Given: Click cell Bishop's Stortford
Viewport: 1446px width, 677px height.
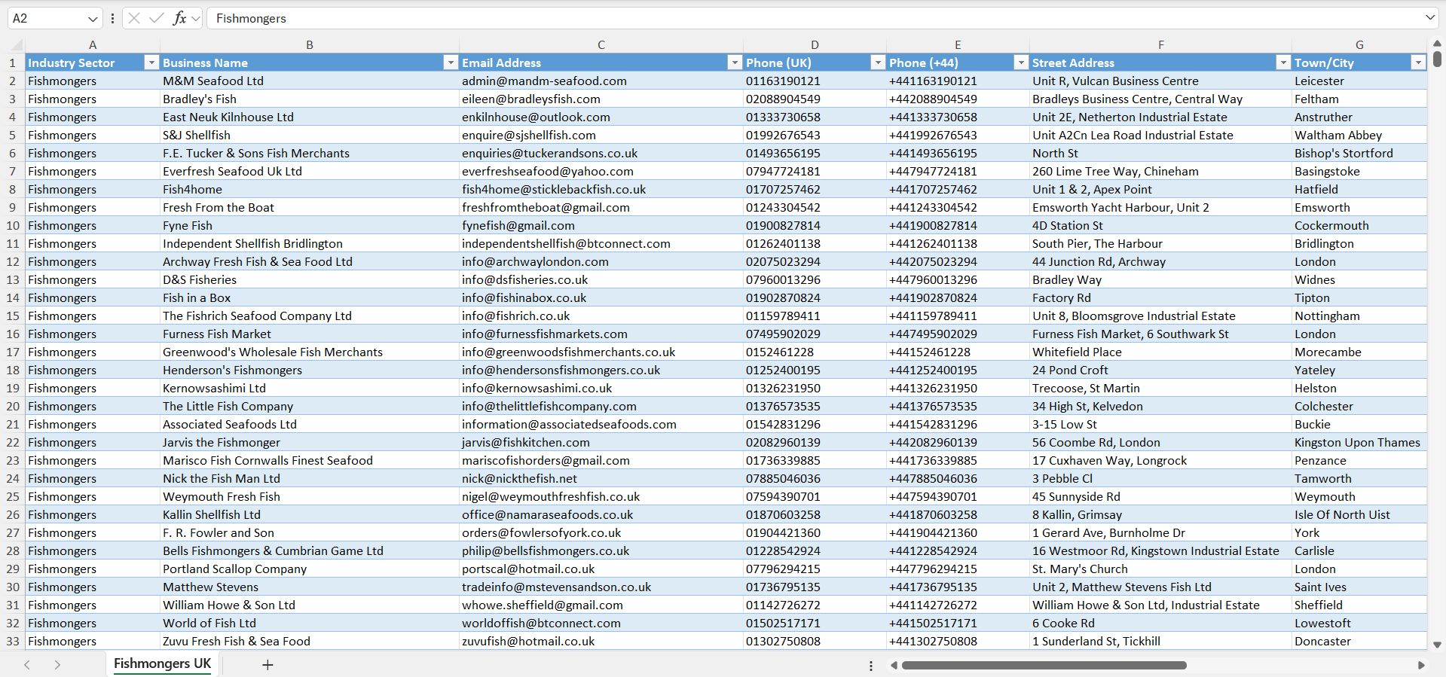Looking at the screenshot, I should click(1359, 153).
